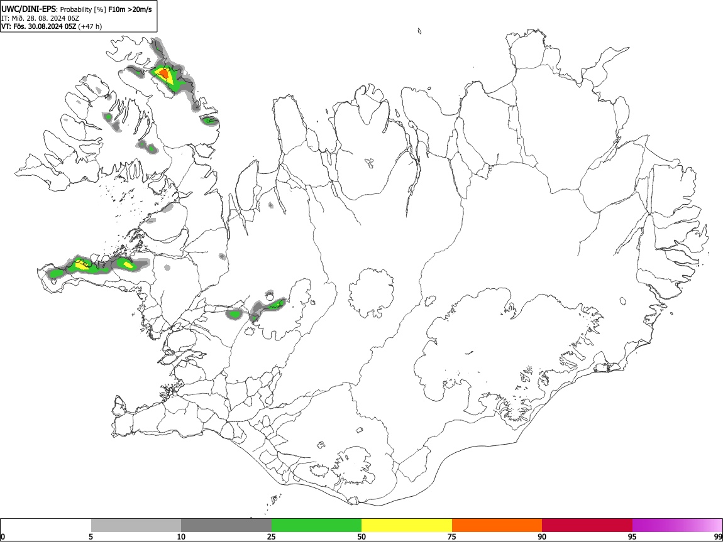Viewport: 723px width, 542px height.
Task: Click the light gray 5-10% legend swatch
Action: pos(136,526)
